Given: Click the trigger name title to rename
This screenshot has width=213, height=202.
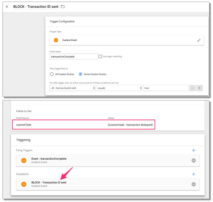Looking at the screenshot, I should click(36, 7).
